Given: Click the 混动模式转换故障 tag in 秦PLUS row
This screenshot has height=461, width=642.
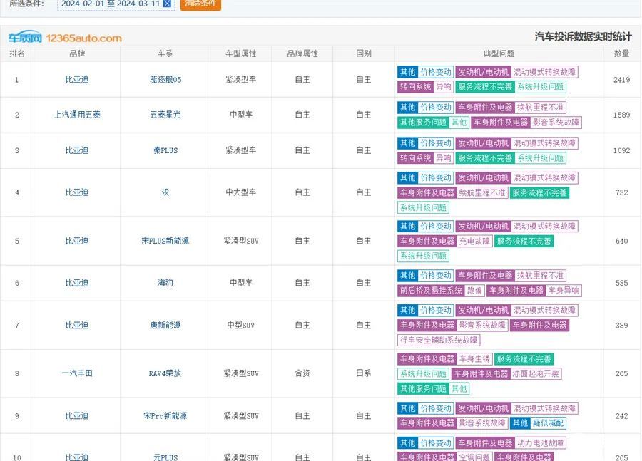Looking at the screenshot, I should tap(544, 143).
